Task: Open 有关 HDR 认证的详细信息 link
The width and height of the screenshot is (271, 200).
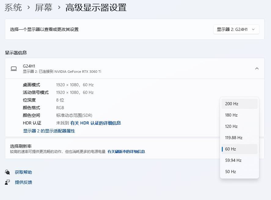Action: (x=96, y=123)
